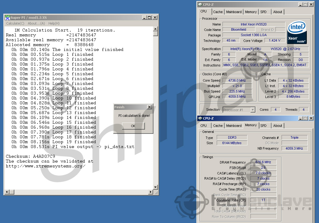Click the 4059.5 MHz QPI Link value
319x223 pixels.
click(x=237, y=97)
